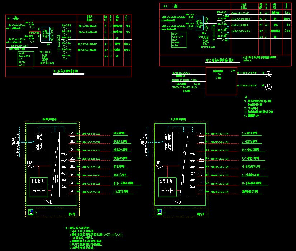Pick the cyan transfer switch block in ALE diagram
Viewport: 296px width, 251px height.
(46, 34)
